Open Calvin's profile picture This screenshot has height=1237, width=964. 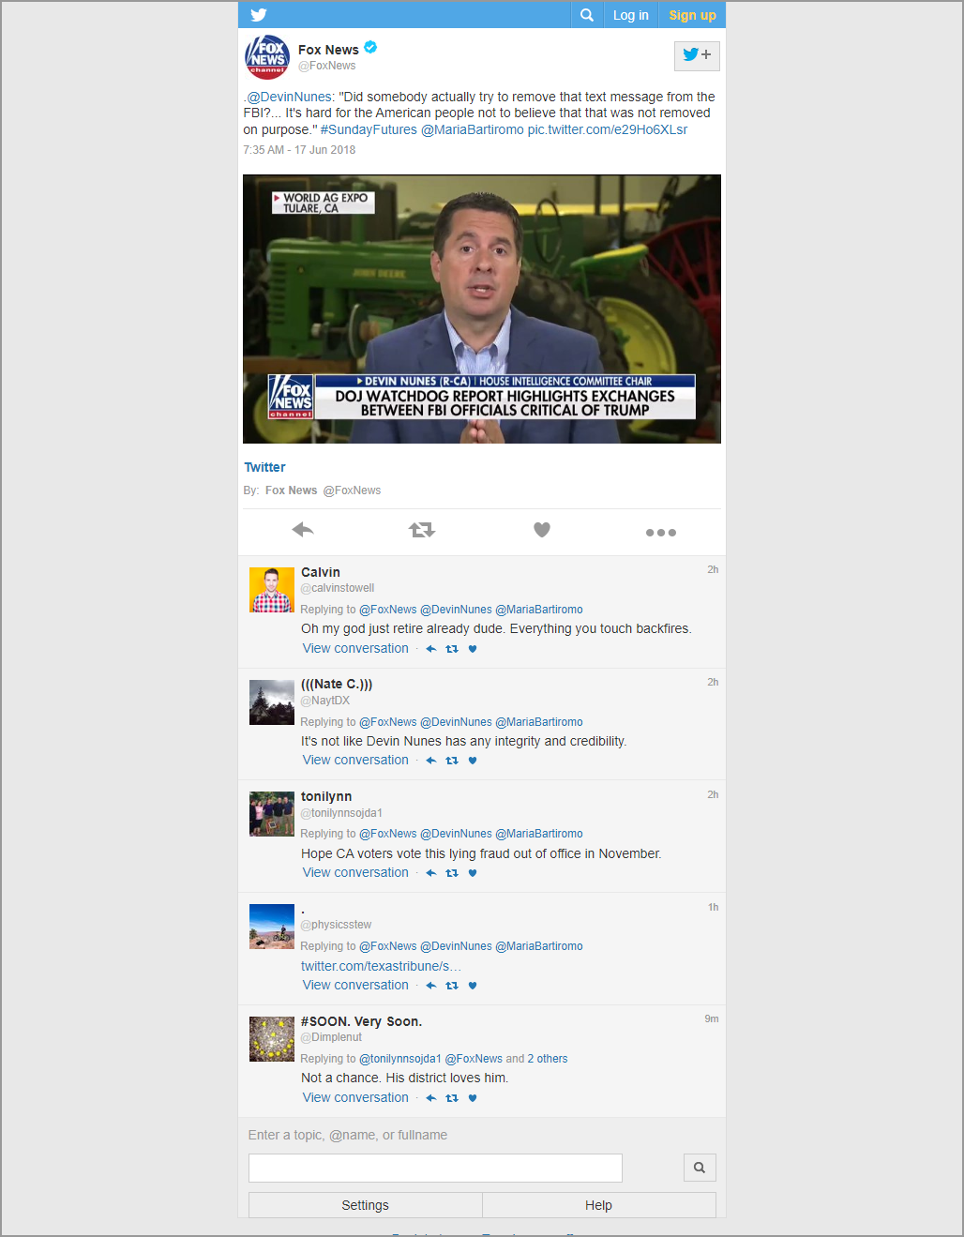click(x=272, y=590)
